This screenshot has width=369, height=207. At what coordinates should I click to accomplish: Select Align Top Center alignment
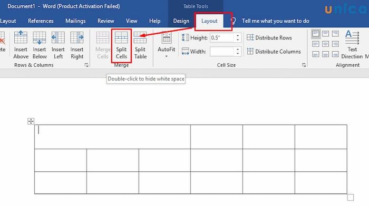pos(325,34)
